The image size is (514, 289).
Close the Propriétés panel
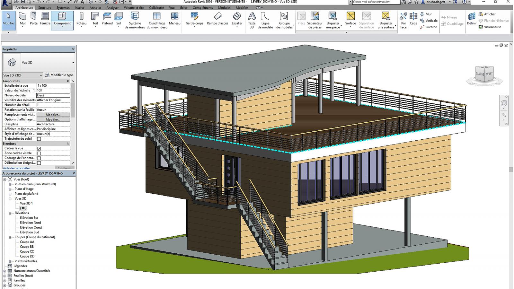(73, 49)
